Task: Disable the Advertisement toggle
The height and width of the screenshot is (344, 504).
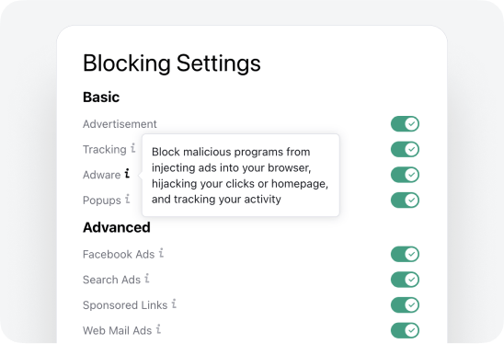Action: pyautogui.click(x=405, y=124)
